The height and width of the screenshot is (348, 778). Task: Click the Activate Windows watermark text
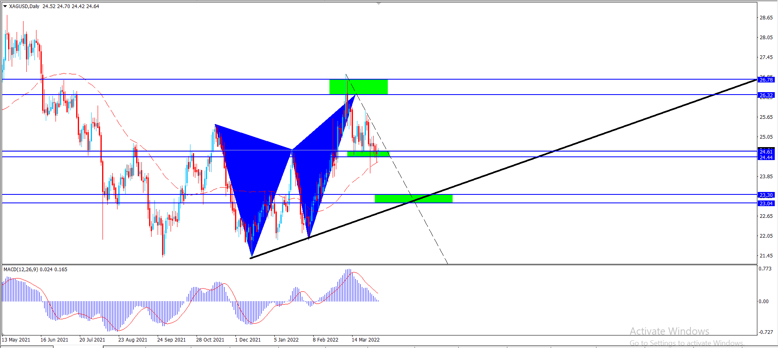(669, 331)
